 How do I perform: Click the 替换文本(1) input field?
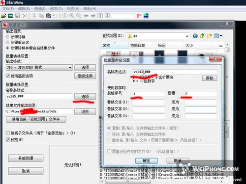click(x=149, y=102)
